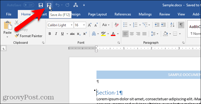The height and width of the screenshot is (104, 201).
Task: Open Font dialog launcher
Action: pyautogui.click(x=119, y=43)
